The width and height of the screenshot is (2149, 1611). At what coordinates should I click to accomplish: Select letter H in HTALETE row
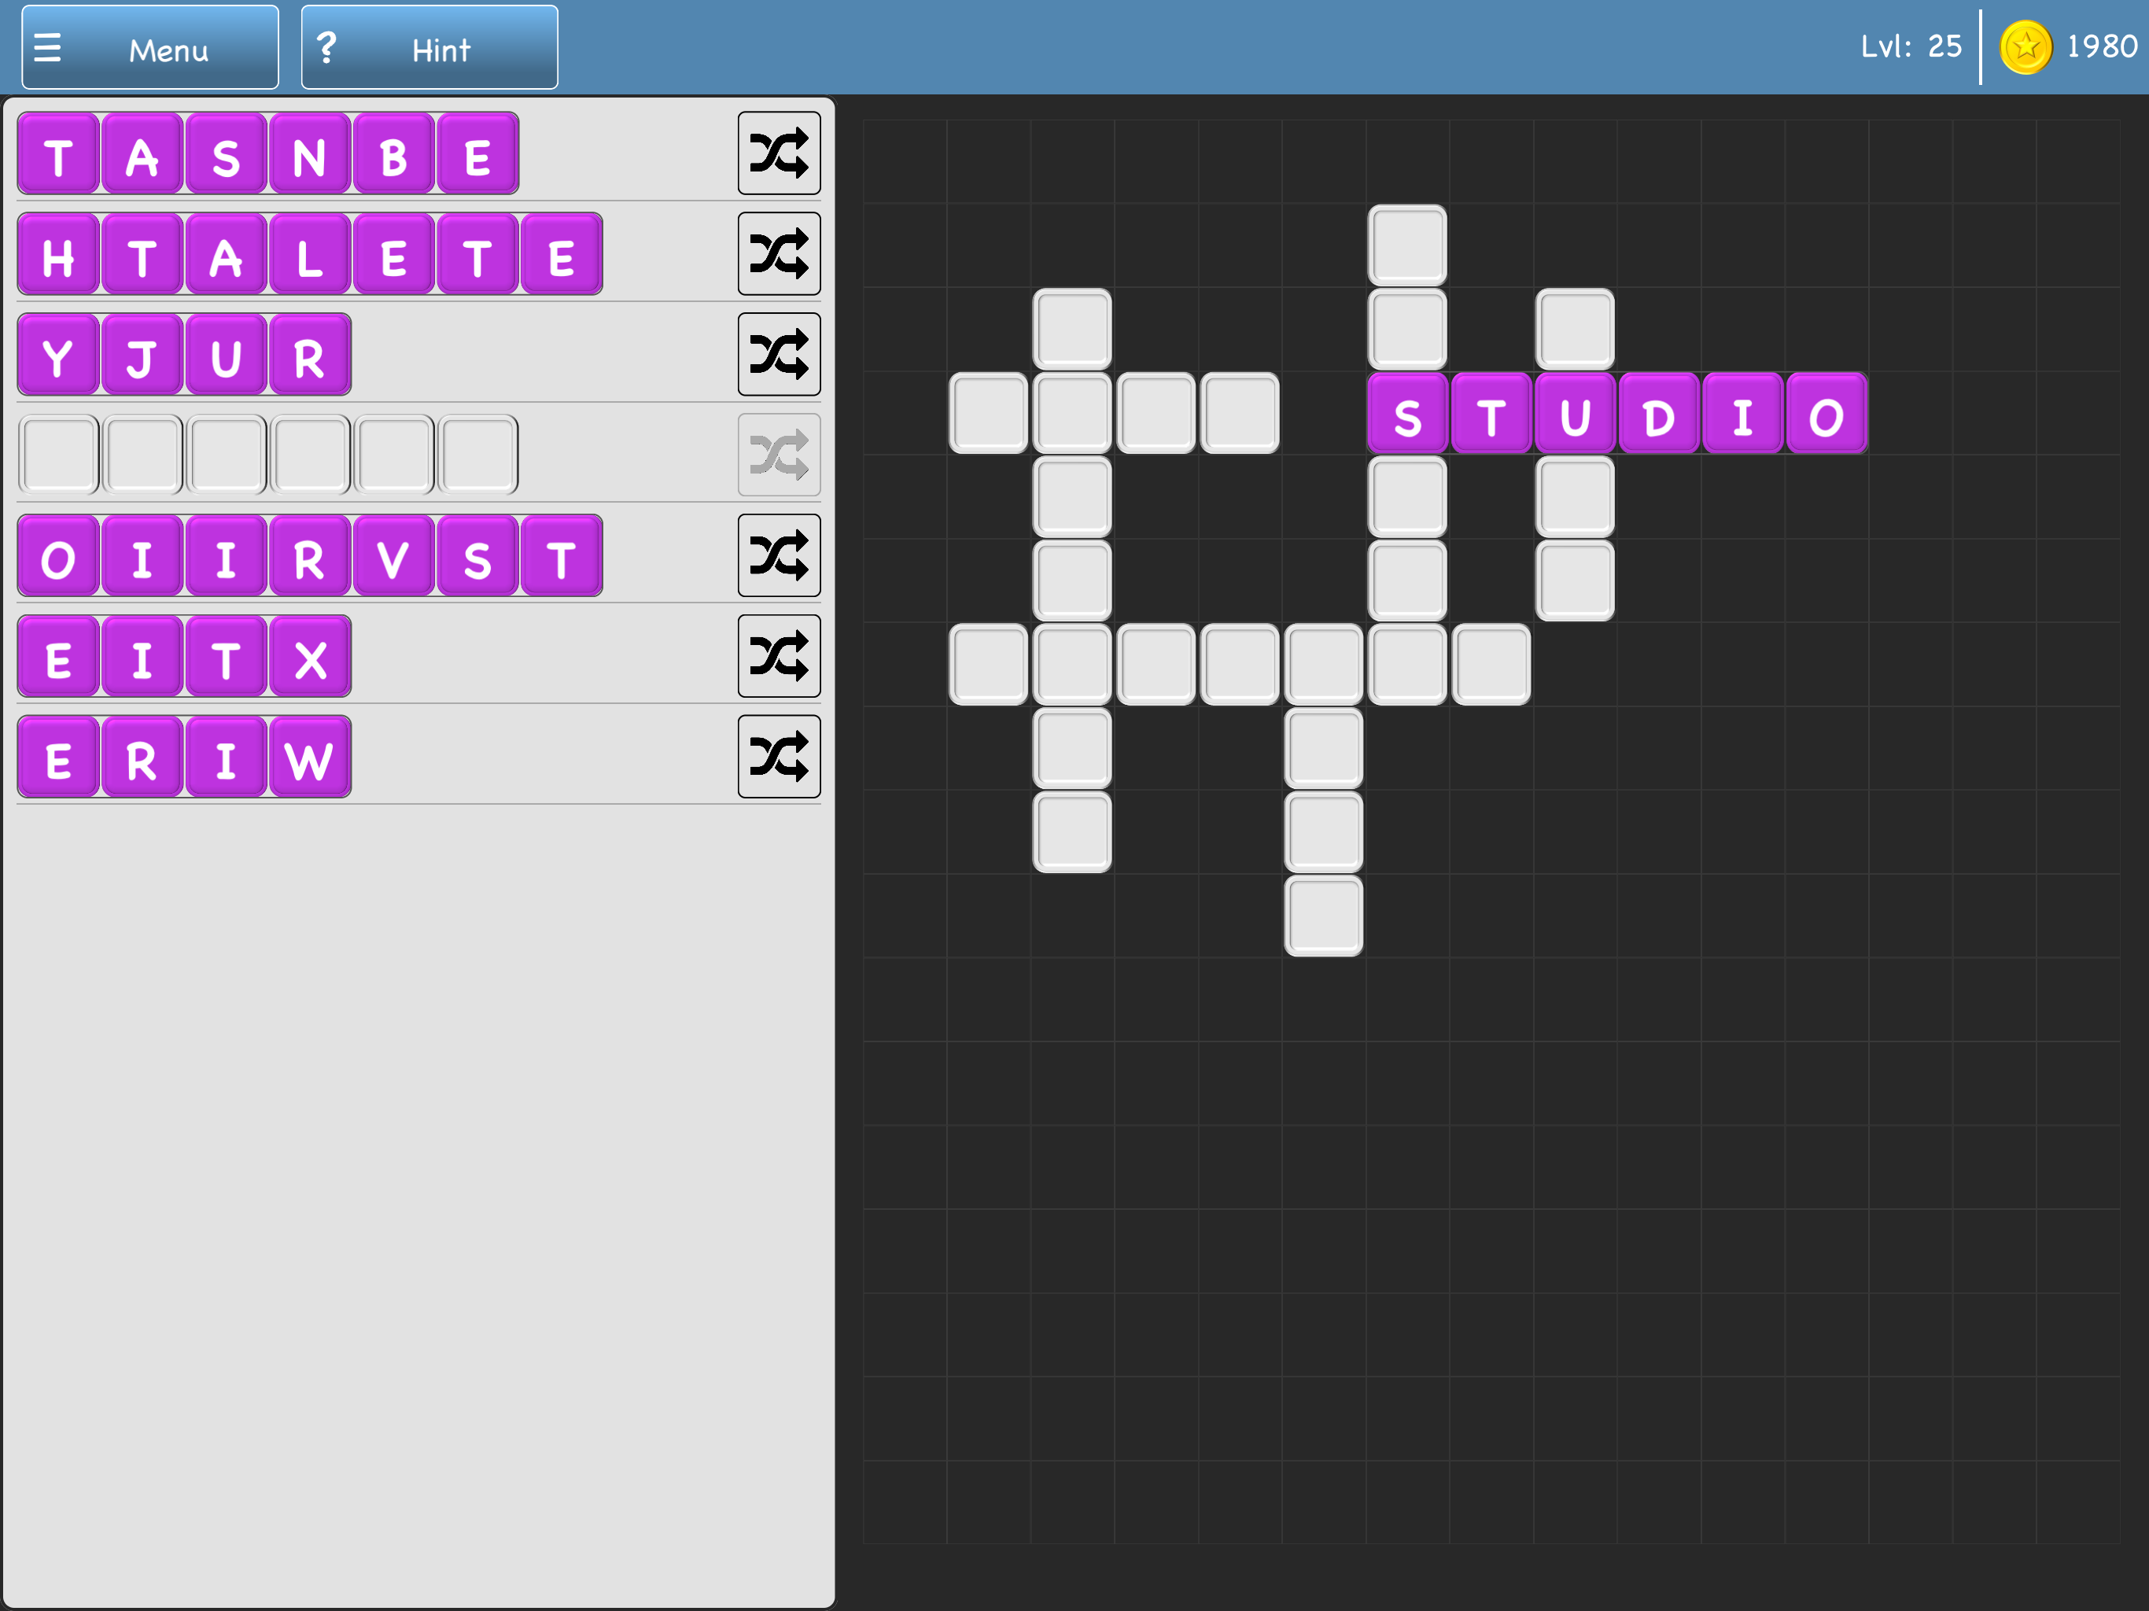coord(58,253)
